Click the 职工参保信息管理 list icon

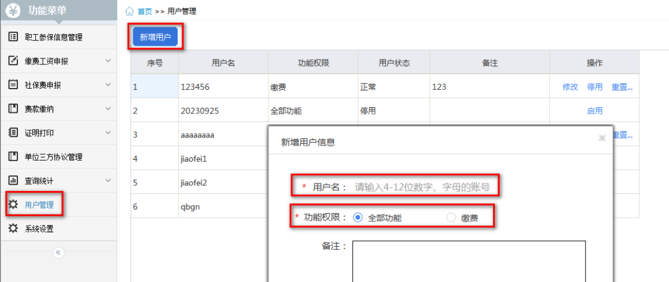click(x=13, y=37)
